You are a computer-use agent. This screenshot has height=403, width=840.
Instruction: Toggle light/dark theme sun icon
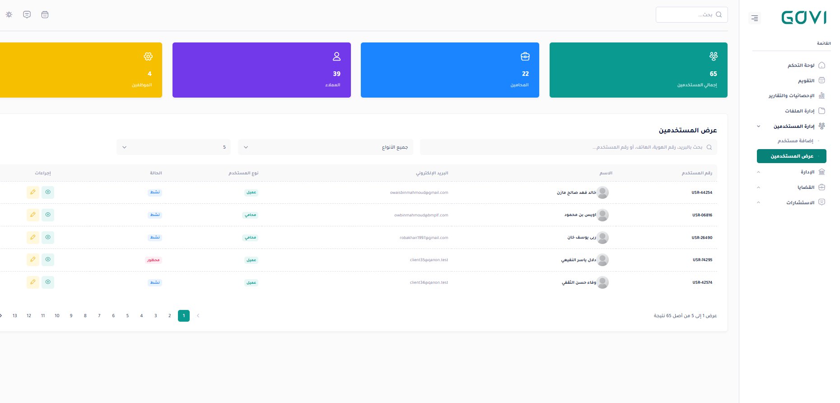9,14
